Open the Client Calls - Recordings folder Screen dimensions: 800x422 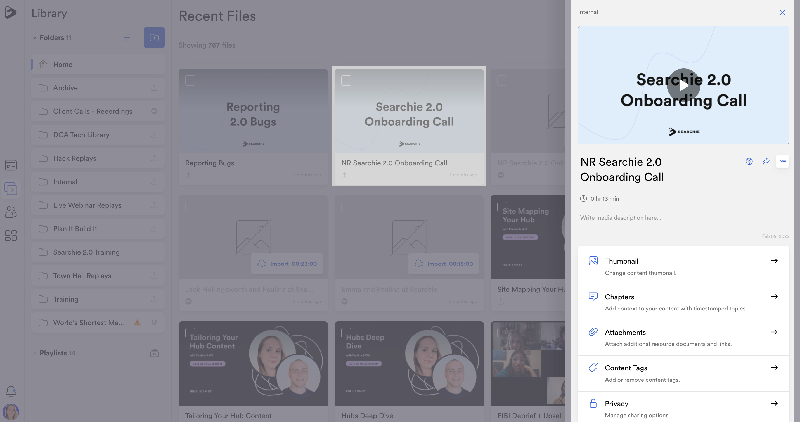[x=98, y=111]
